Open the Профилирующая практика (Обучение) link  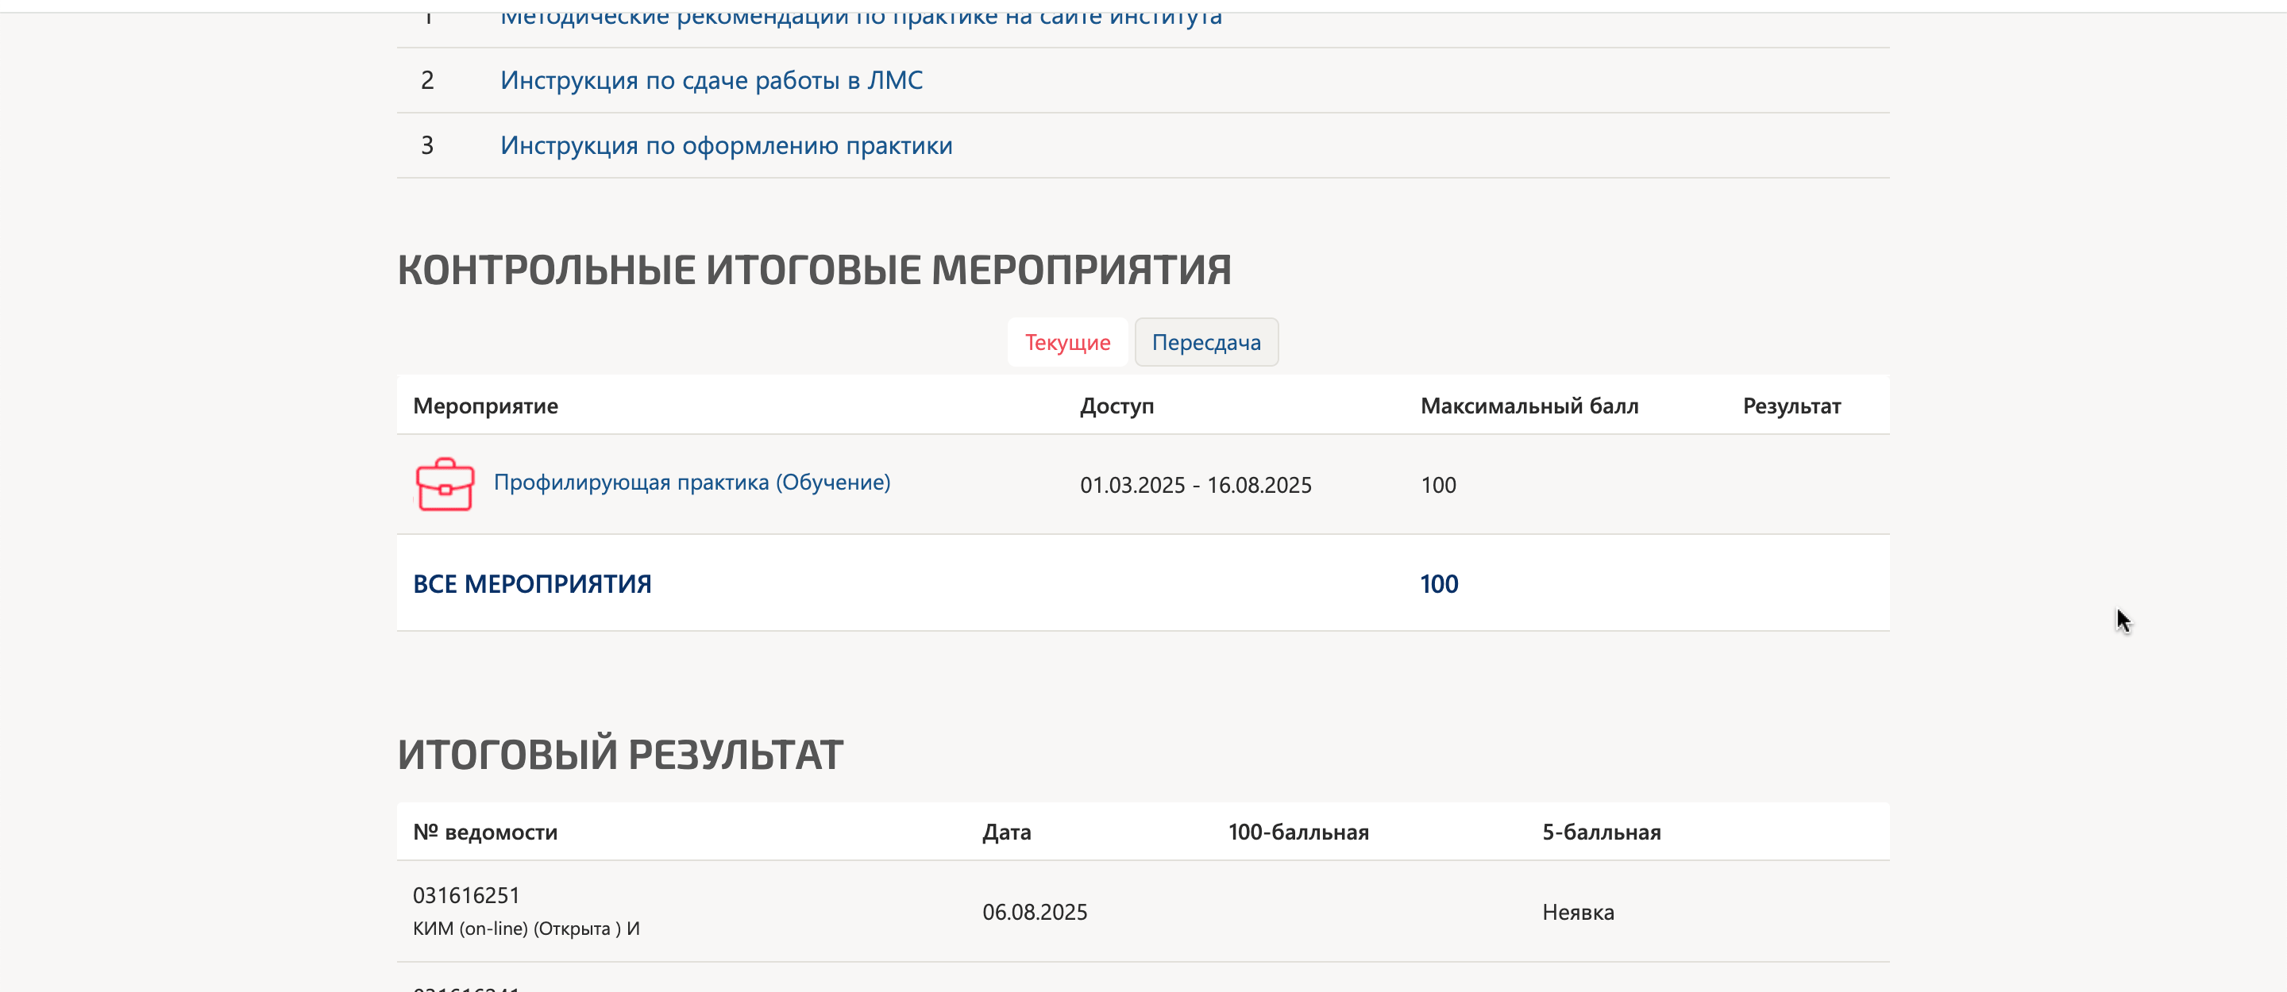[x=692, y=482]
